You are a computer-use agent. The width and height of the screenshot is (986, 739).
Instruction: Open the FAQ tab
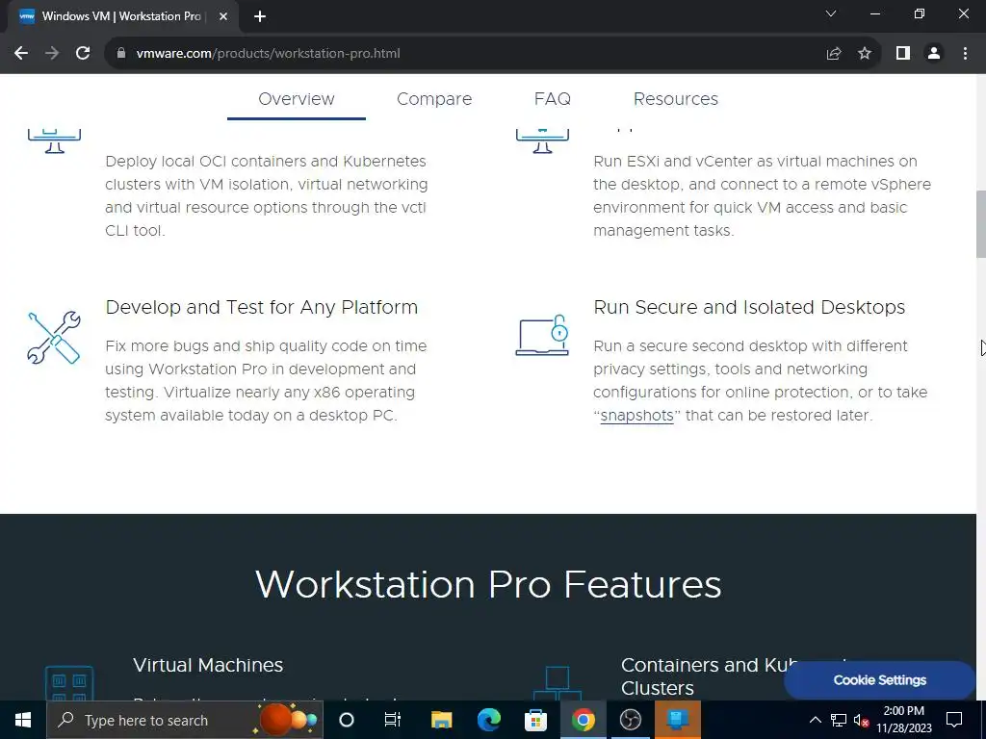(x=552, y=99)
